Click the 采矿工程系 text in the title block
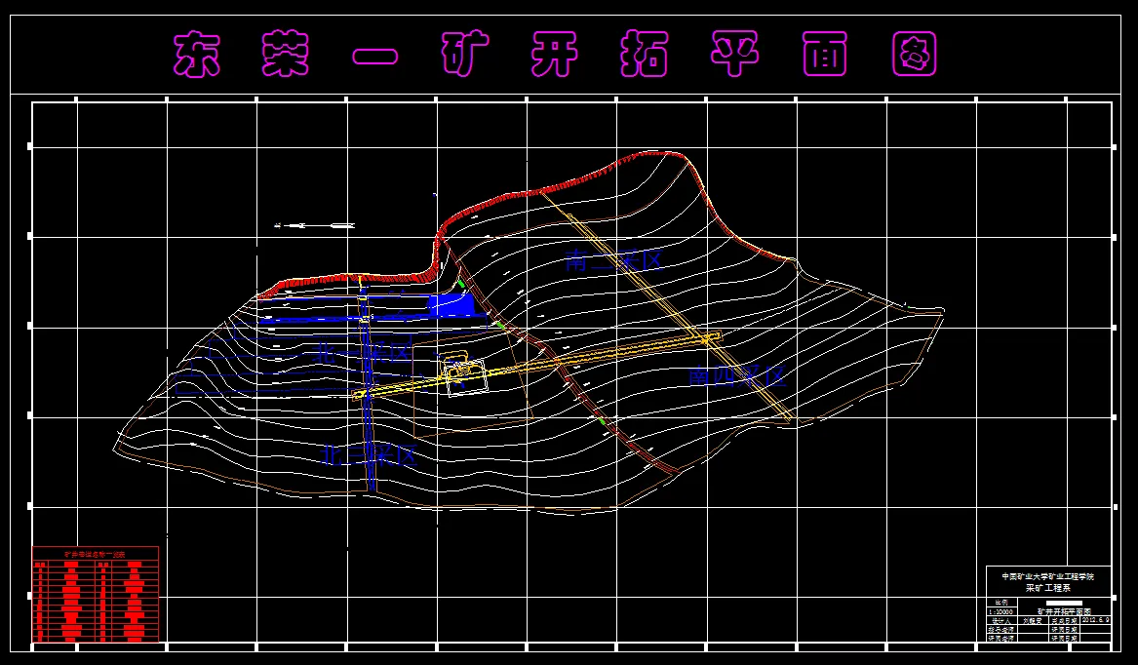This screenshot has height=665, width=1138. (x=1048, y=588)
